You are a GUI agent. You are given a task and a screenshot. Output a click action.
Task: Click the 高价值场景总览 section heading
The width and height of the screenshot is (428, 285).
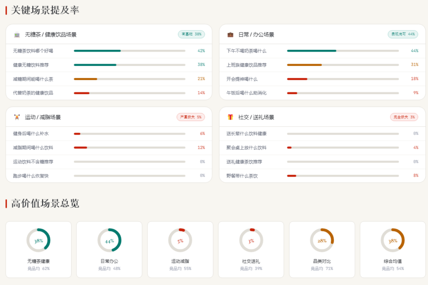click(x=45, y=204)
